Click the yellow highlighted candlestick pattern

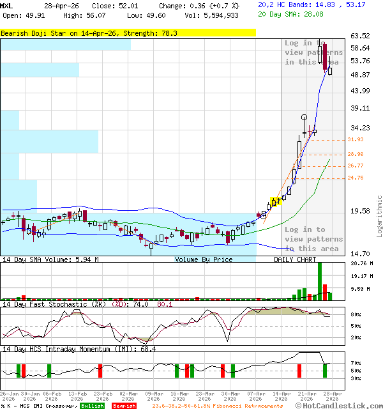(x=276, y=202)
